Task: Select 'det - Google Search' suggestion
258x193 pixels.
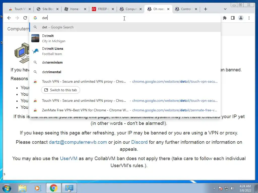Action: (x=125, y=27)
